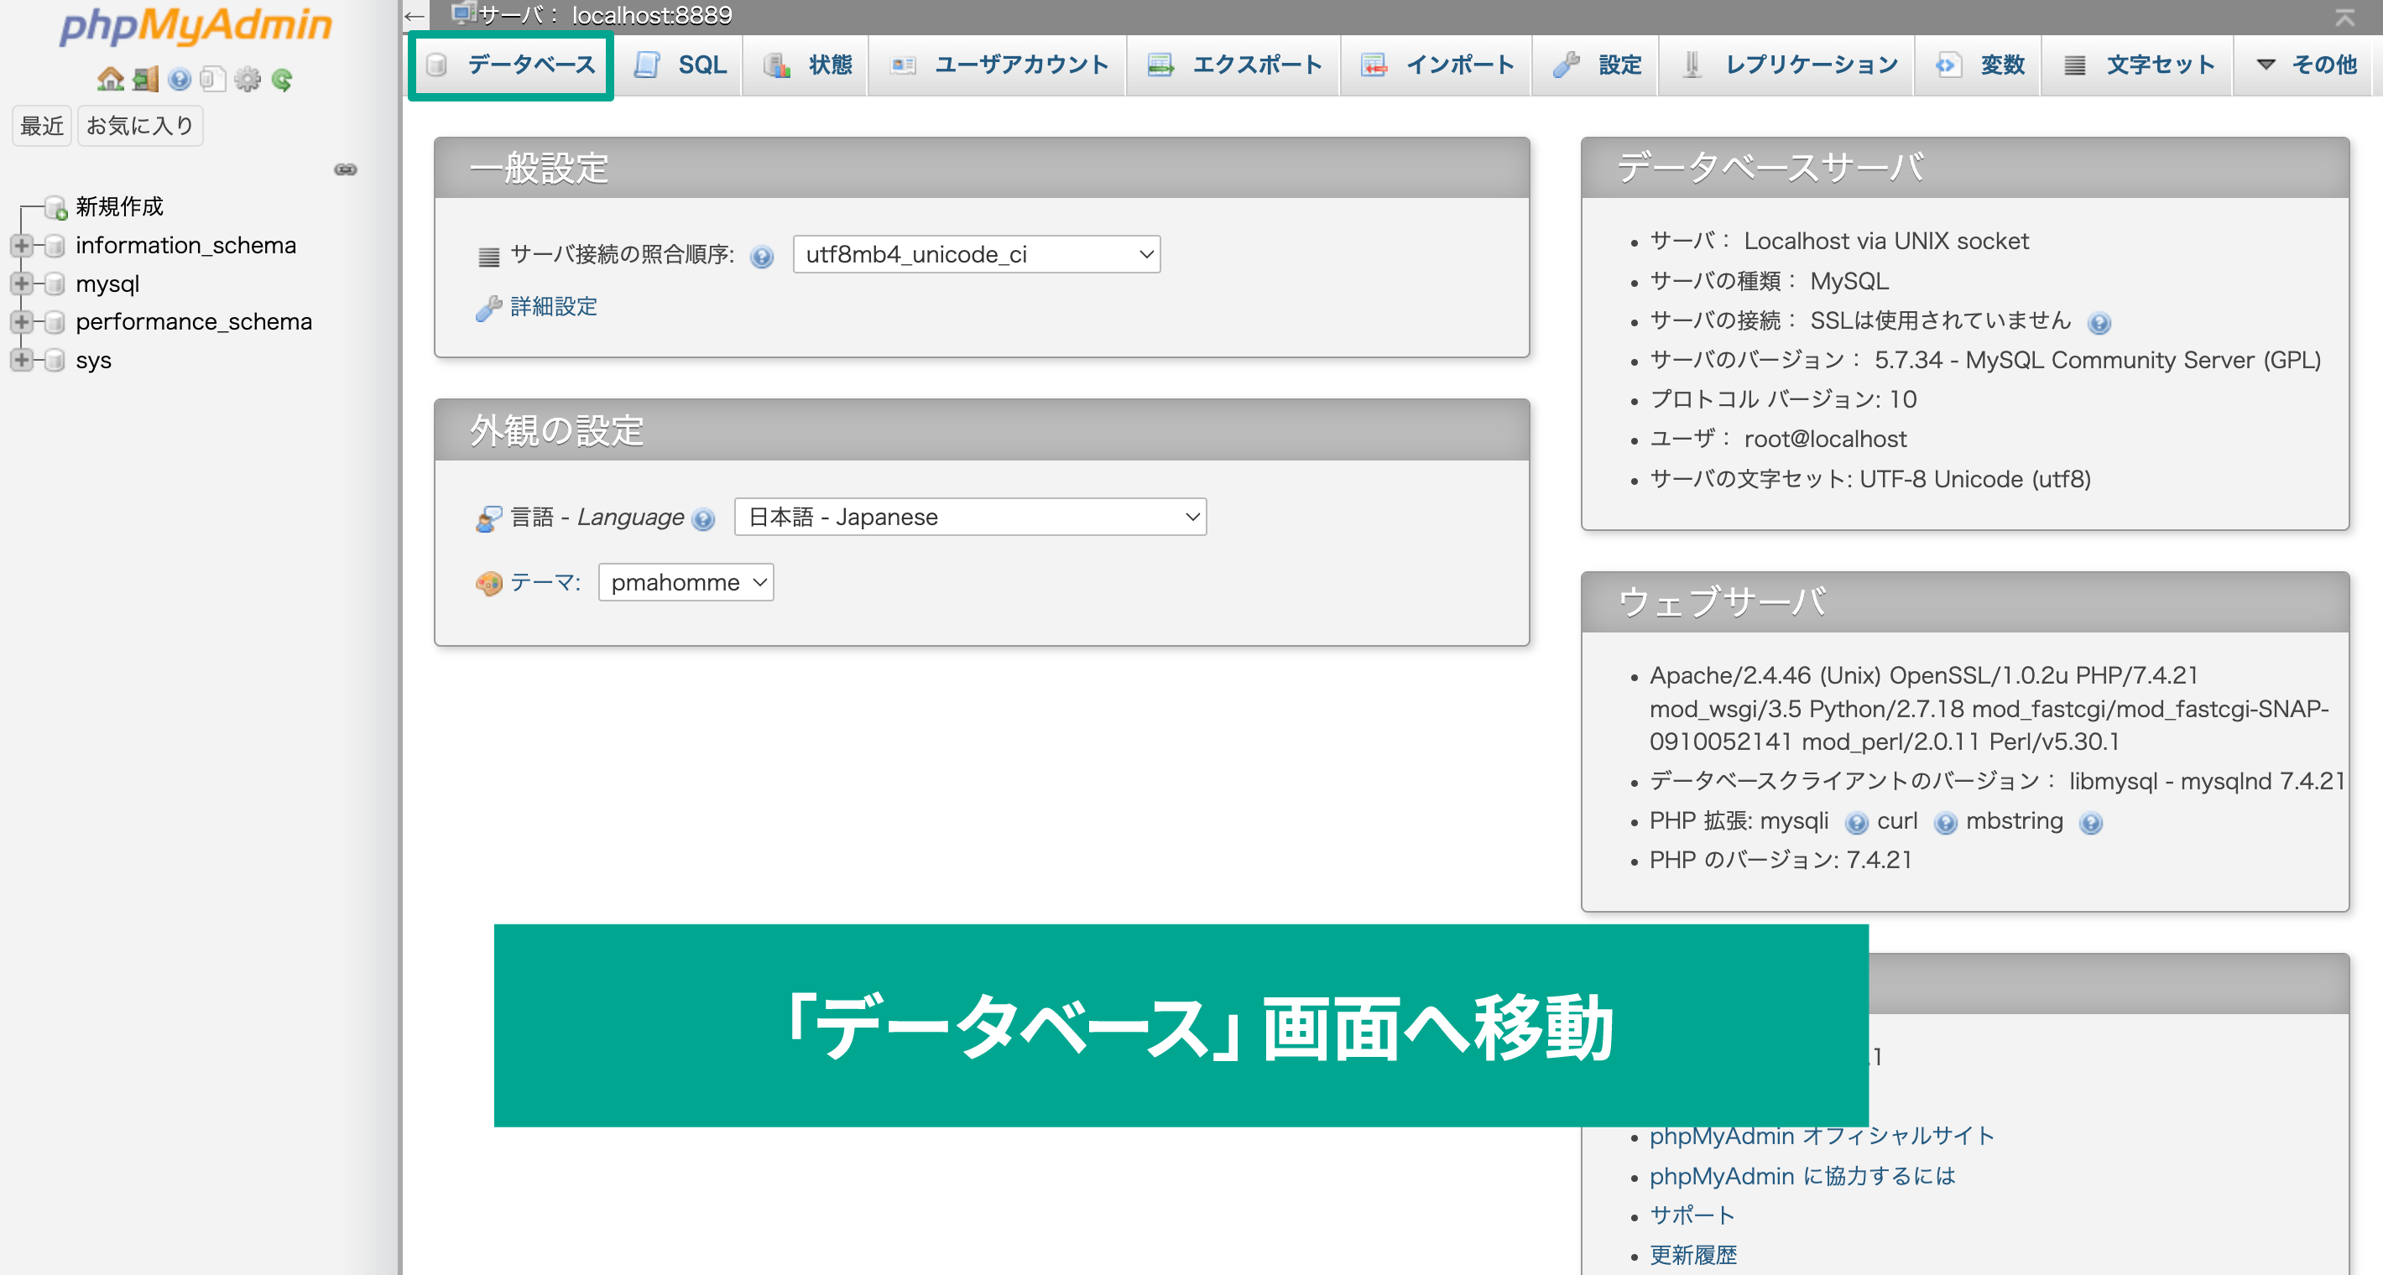Click the phpMyAdmin logo
The image size is (2383, 1275).
196,25
